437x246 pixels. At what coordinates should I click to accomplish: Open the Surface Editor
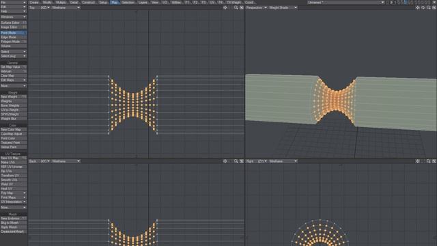(14, 23)
